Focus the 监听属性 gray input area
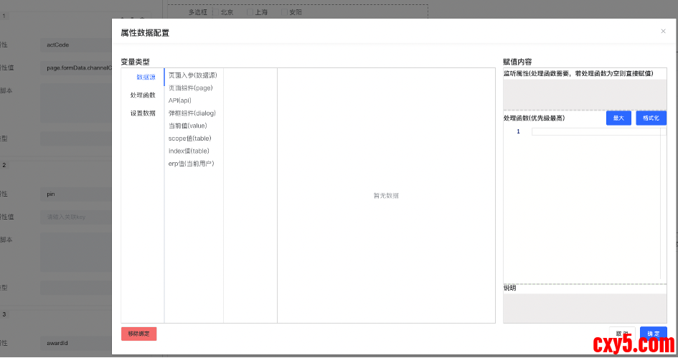The width and height of the screenshot is (678, 358). [x=585, y=93]
